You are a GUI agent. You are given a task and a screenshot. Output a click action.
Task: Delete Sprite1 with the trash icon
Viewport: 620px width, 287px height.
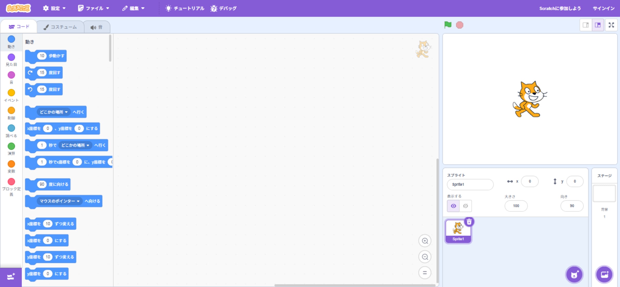tap(469, 222)
